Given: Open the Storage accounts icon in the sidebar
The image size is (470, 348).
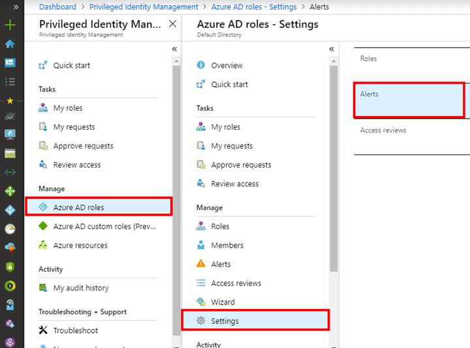Looking at the screenshot, I should pos(10,154).
